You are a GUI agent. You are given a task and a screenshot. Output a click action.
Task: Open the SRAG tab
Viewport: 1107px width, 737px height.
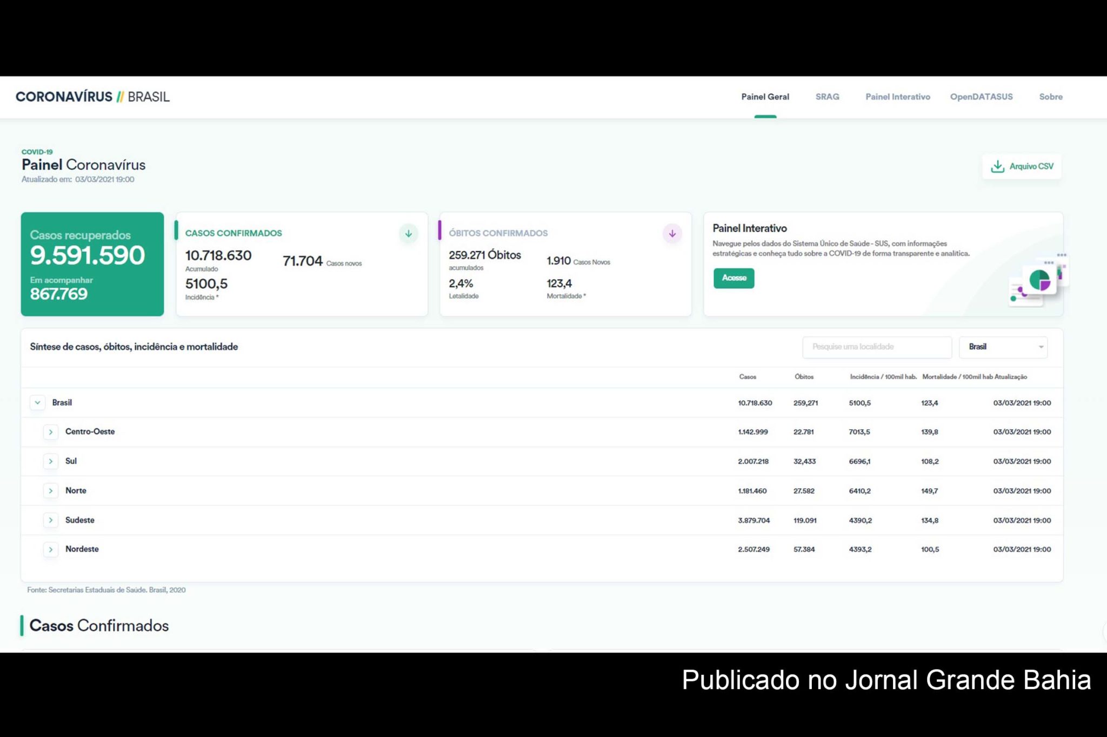pos(827,97)
